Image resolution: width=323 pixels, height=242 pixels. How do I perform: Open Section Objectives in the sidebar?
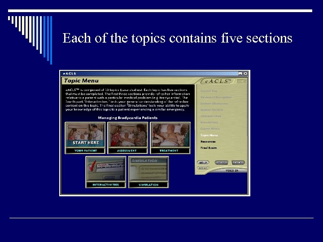click(214, 104)
